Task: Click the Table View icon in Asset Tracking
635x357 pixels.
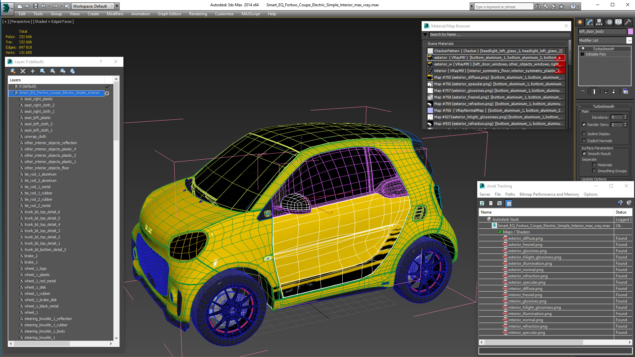Action: pyautogui.click(x=509, y=203)
